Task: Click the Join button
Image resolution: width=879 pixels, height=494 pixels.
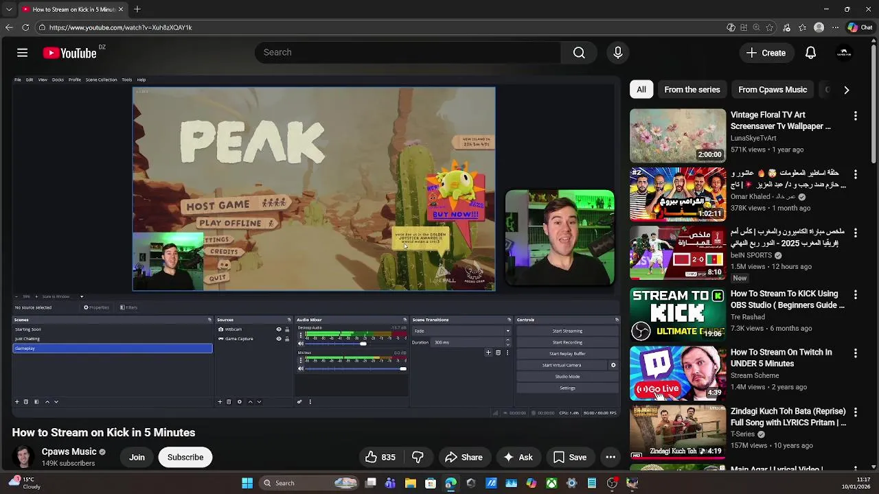Action: (x=137, y=457)
